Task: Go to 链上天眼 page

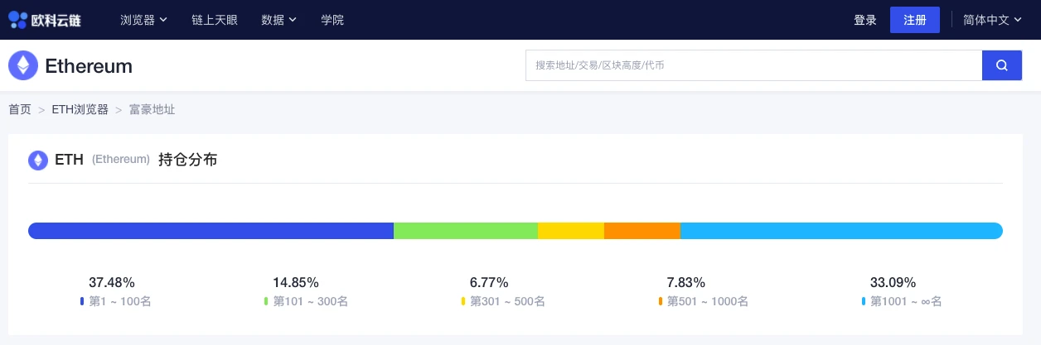Action: pos(214,20)
